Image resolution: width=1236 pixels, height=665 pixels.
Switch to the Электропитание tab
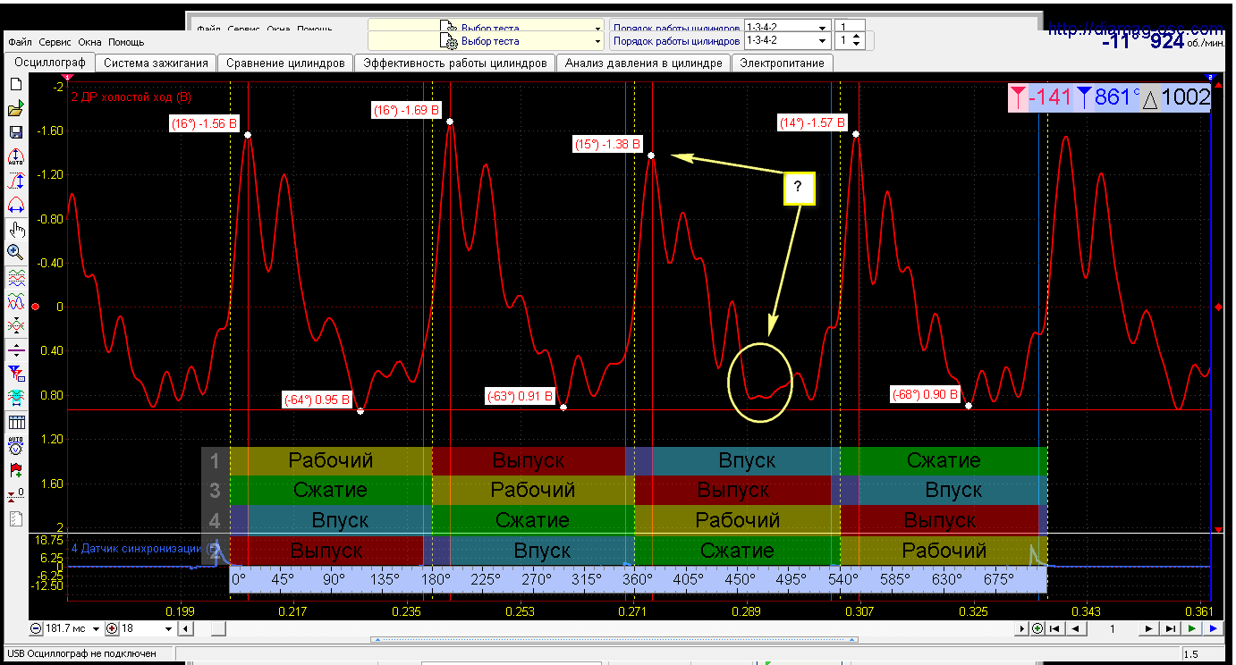(782, 63)
